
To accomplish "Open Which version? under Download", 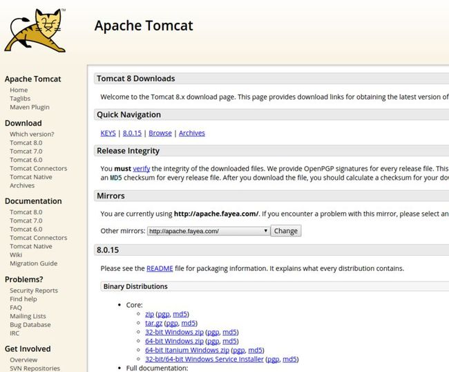I will click(32, 134).
